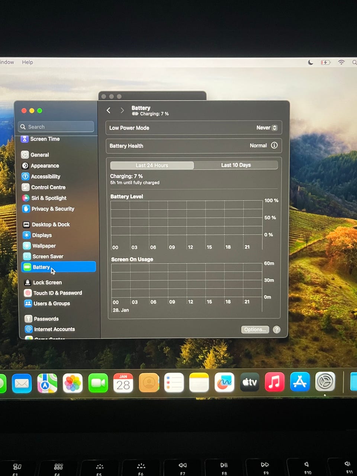Select Wallpaper in the sidebar
357x476 pixels.
[x=44, y=246]
